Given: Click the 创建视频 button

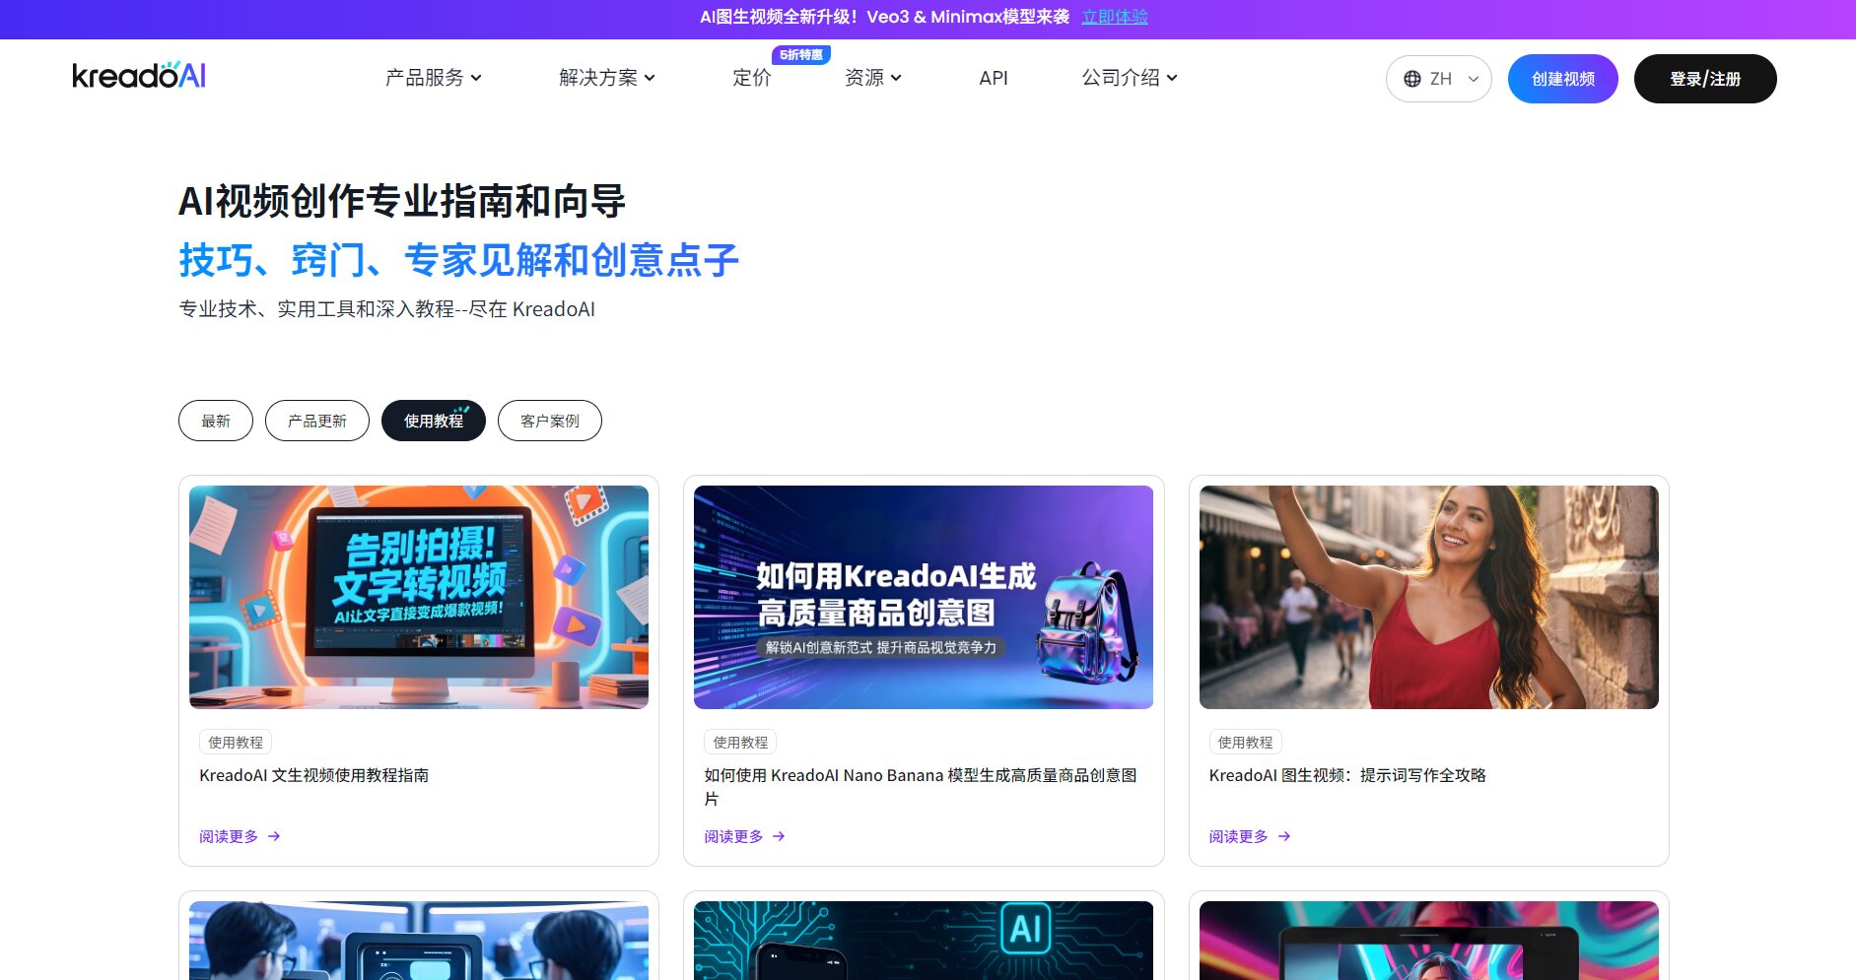Looking at the screenshot, I should point(1562,79).
